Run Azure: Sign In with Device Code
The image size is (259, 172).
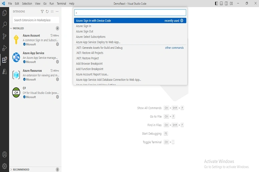(130, 20)
